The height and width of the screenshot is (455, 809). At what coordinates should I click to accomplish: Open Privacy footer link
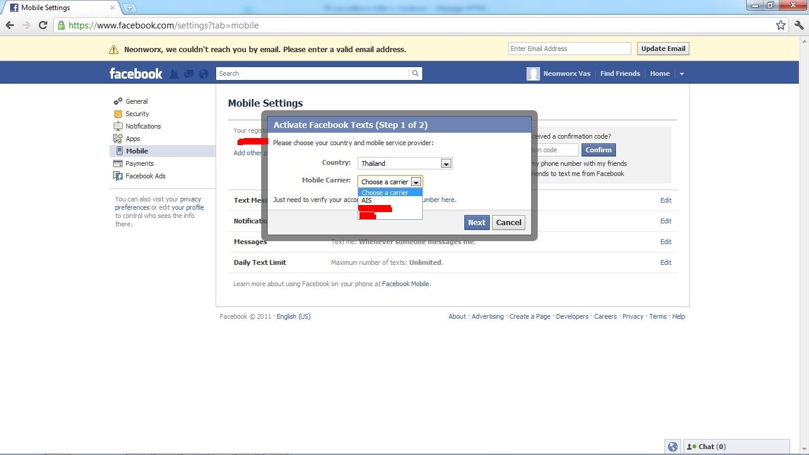tap(633, 316)
